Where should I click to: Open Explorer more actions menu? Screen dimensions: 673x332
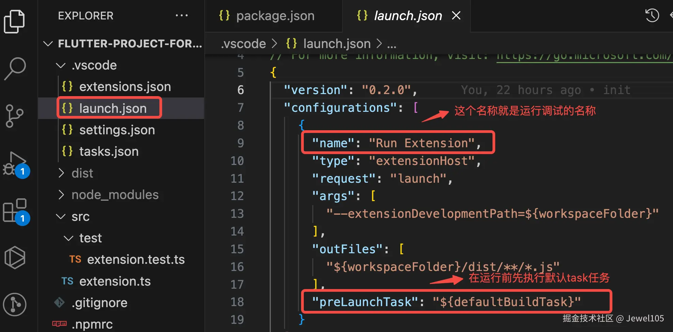(x=182, y=16)
